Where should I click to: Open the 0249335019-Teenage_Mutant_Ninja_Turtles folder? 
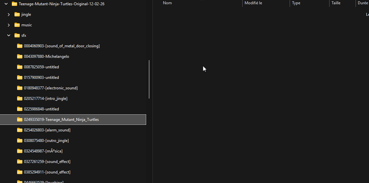[61, 120]
